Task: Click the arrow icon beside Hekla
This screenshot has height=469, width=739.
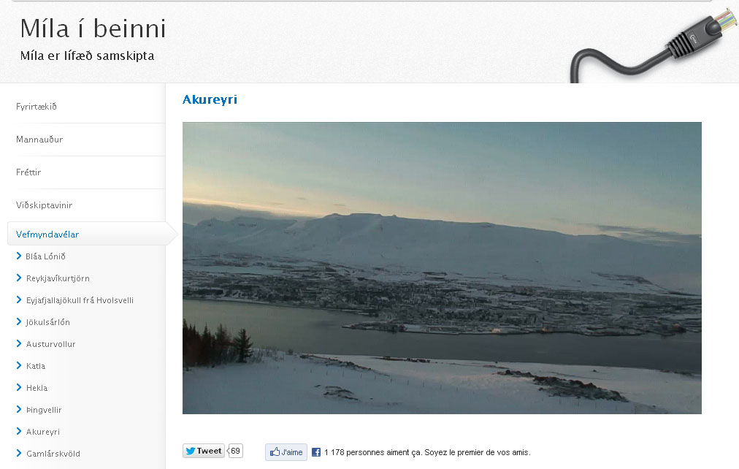Action: point(19,387)
